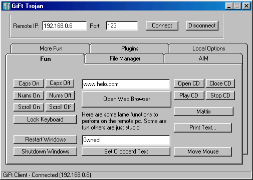The height and width of the screenshot is (180, 253).
Task: Click the Open Web Browser button
Action: coord(126,99)
